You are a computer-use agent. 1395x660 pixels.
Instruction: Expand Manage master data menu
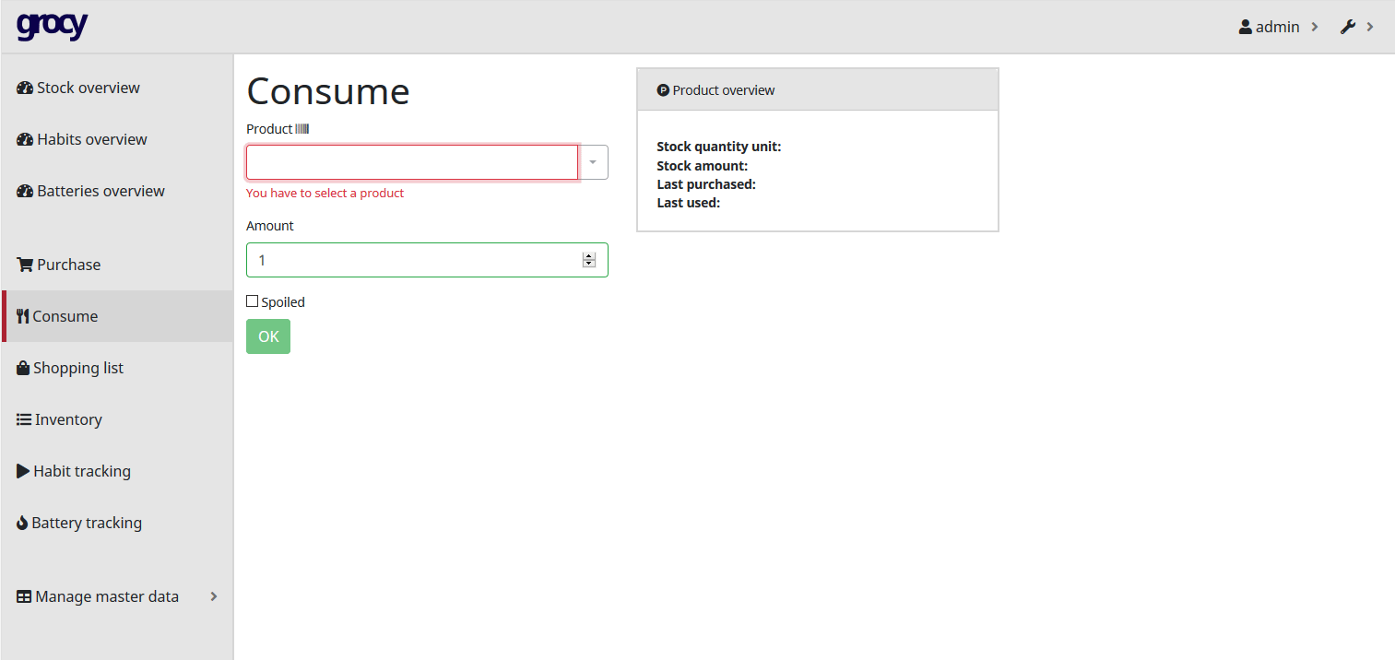click(213, 596)
